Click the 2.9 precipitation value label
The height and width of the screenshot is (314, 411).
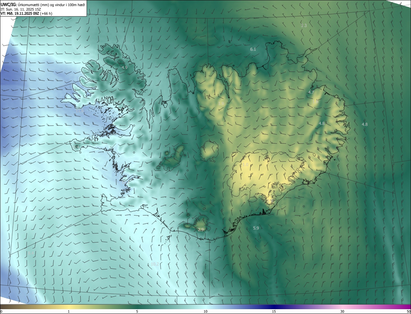click(x=201, y=230)
